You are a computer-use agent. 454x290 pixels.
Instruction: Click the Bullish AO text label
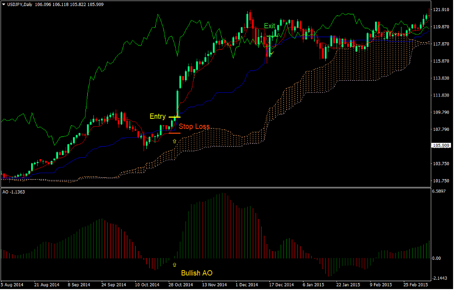197,273
